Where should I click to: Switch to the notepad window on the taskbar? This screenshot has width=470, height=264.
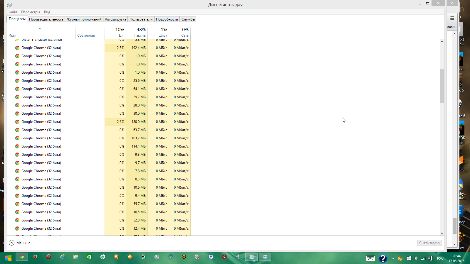point(251,257)
